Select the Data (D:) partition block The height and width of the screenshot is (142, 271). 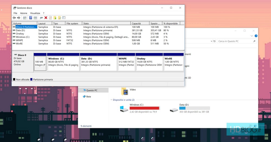pos(98,63)
